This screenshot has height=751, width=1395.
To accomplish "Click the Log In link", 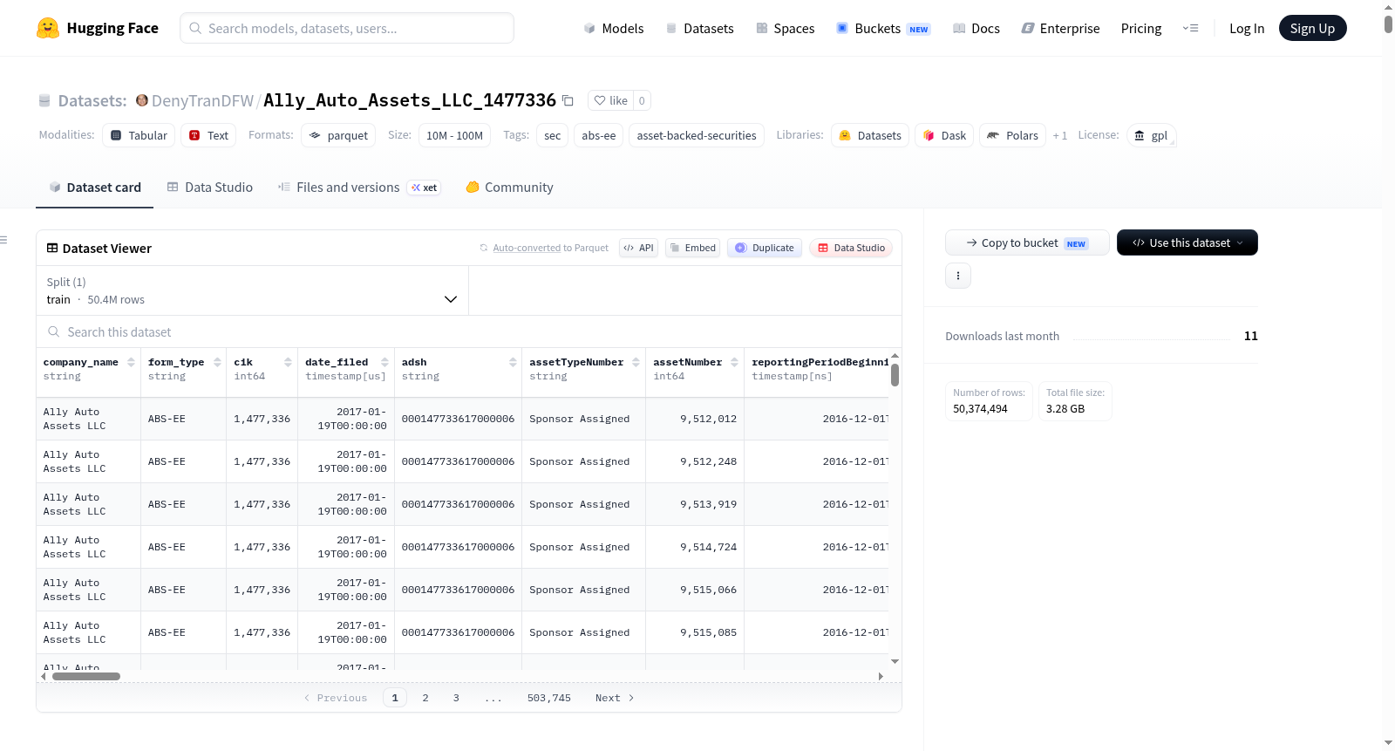I will [x=1247, y=28].
